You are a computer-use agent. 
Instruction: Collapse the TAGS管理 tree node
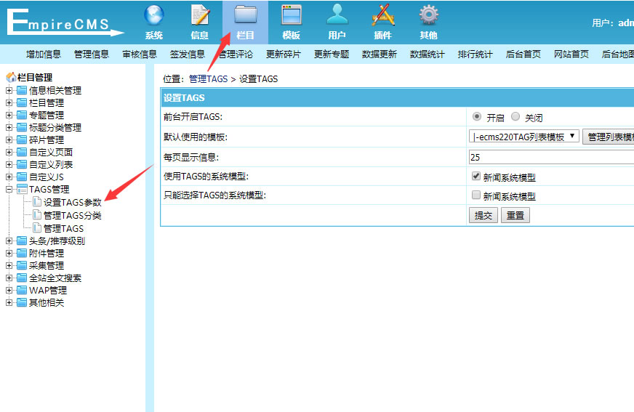click(x=9, y=190)
